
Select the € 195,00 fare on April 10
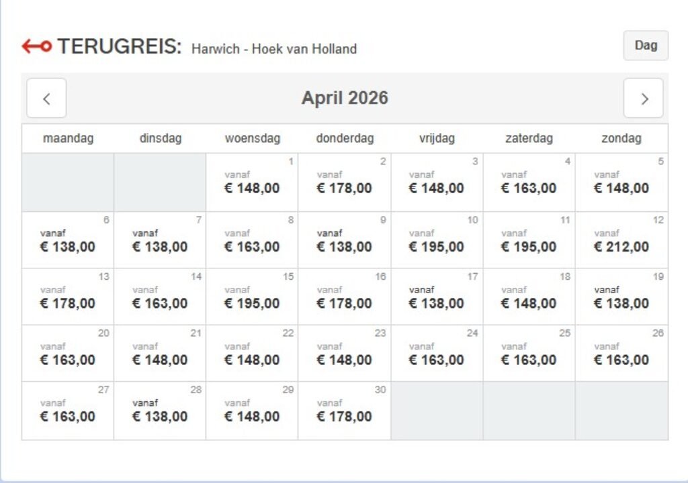coord(437,240)
